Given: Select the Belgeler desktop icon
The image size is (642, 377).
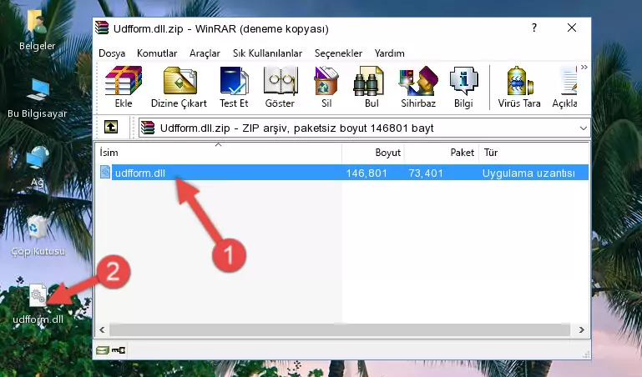Looking at the screenshot, I should [38, 30].
